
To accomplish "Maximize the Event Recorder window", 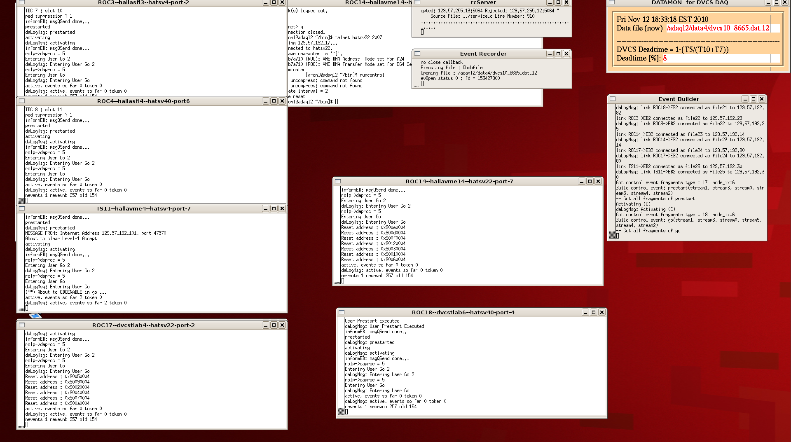I will (x=558, y=54).
